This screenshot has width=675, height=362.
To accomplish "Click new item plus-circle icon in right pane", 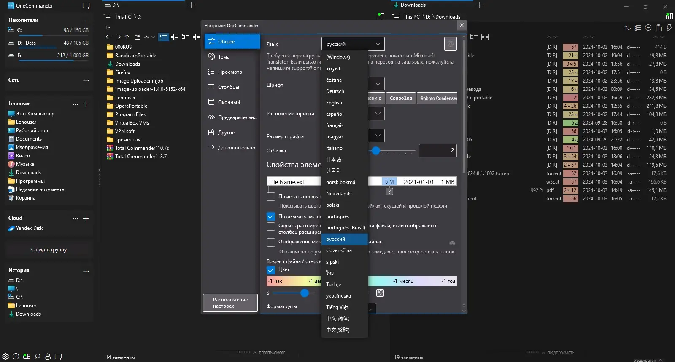I will click(x=648, y=28).
